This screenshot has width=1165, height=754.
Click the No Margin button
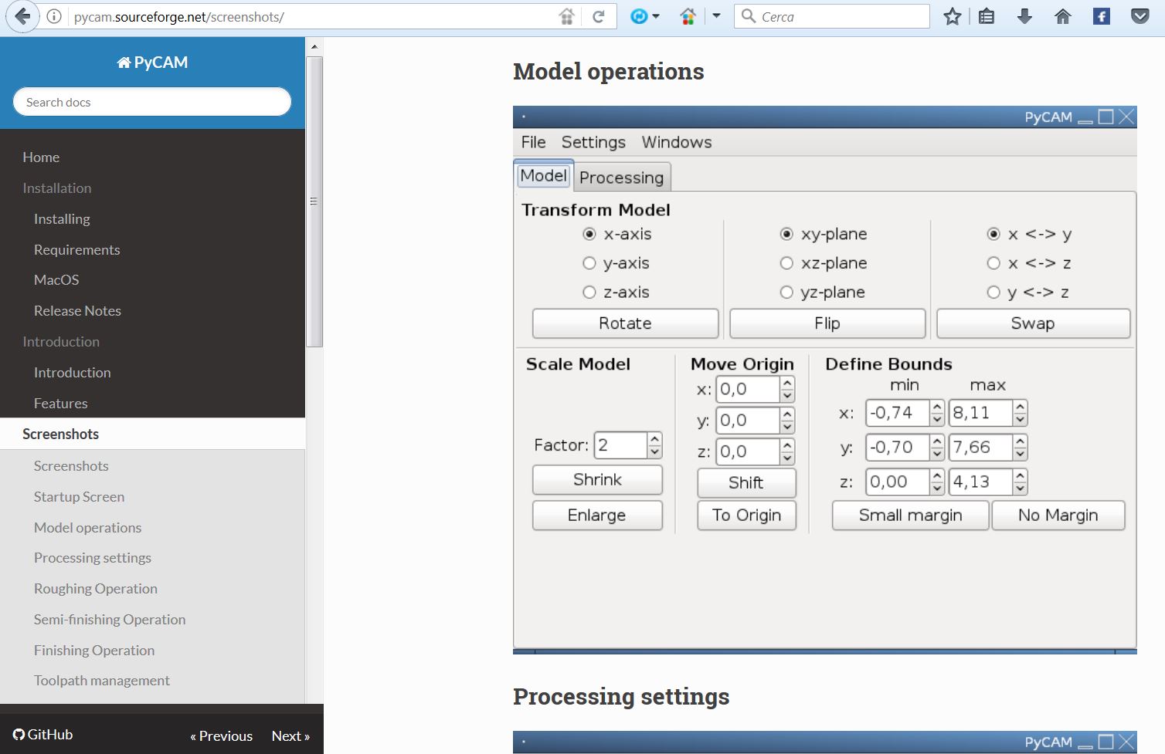[1058, 516]
